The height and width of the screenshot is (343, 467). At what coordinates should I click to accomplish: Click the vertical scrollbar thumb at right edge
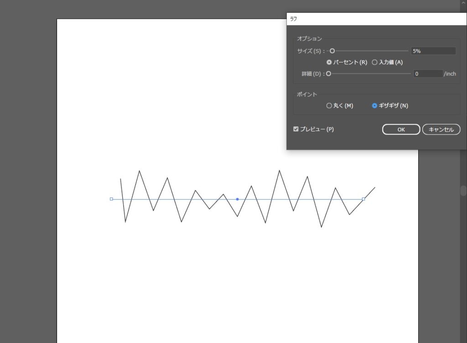(x=463, y=191)
